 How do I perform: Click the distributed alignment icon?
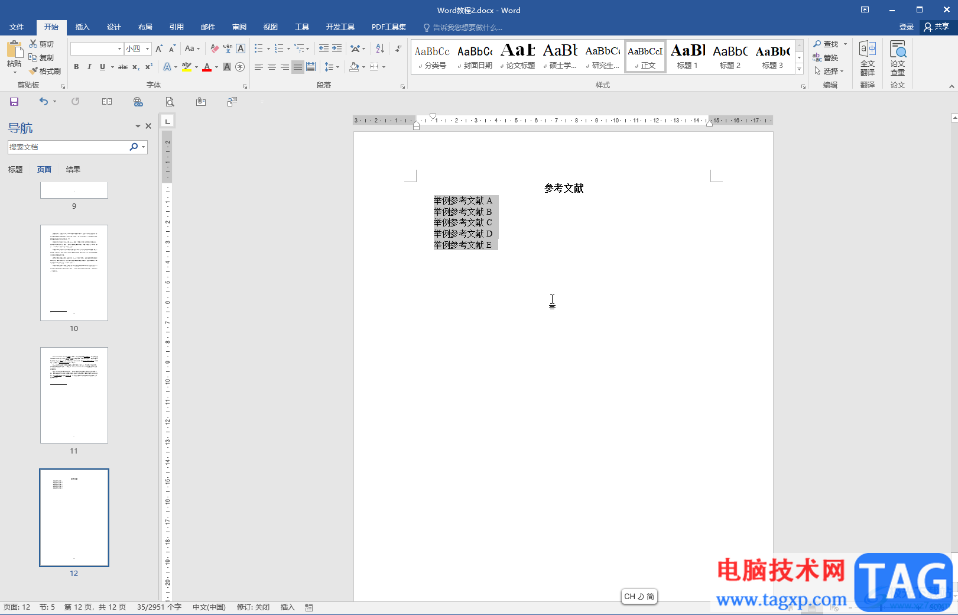[x=311, y=67]
